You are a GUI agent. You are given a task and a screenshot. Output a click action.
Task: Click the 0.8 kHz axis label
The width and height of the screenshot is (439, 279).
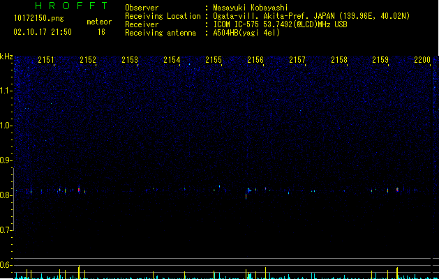[6, 195]
